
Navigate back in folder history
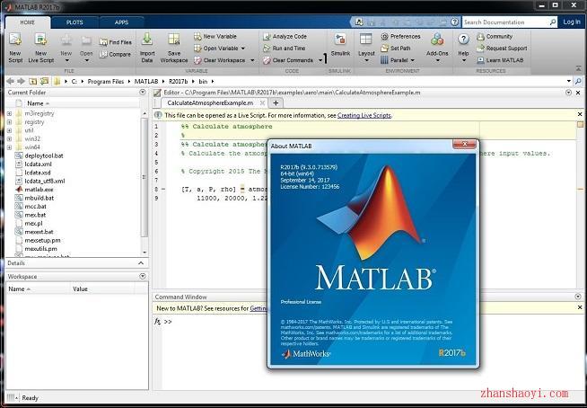click(x=10, y=81)
